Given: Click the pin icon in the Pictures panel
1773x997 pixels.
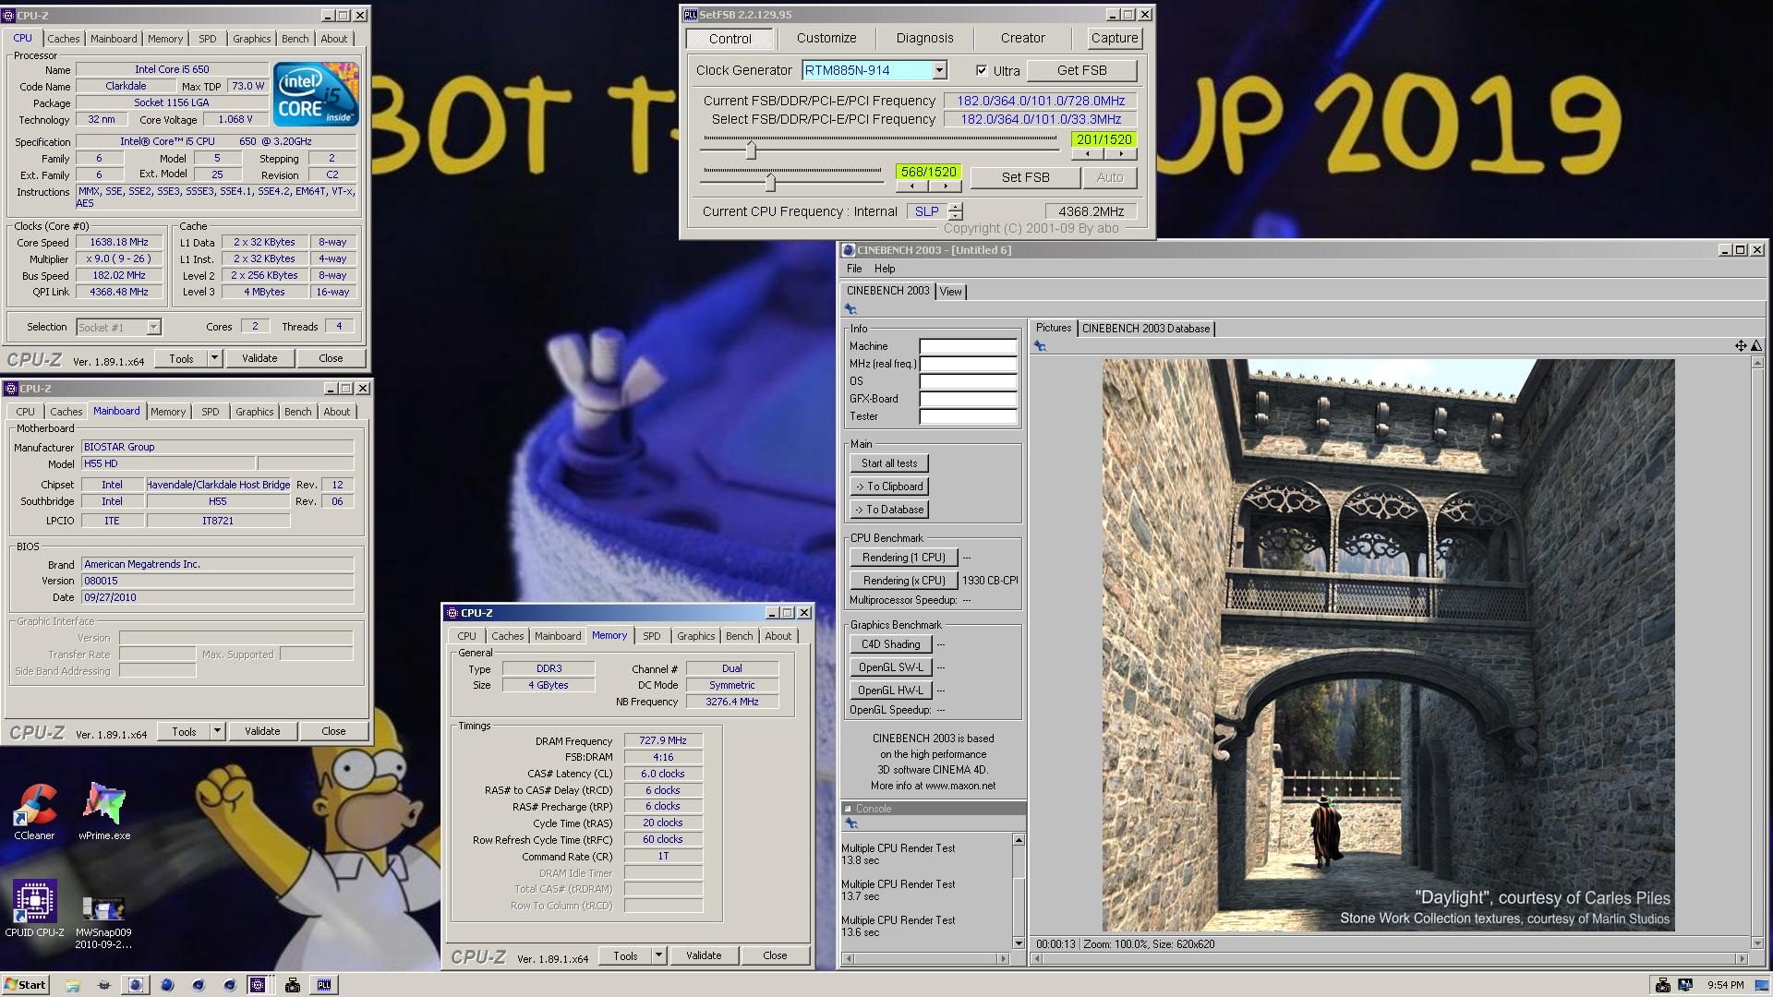Looking at the screenshot, I should (x=1040, y=346).
